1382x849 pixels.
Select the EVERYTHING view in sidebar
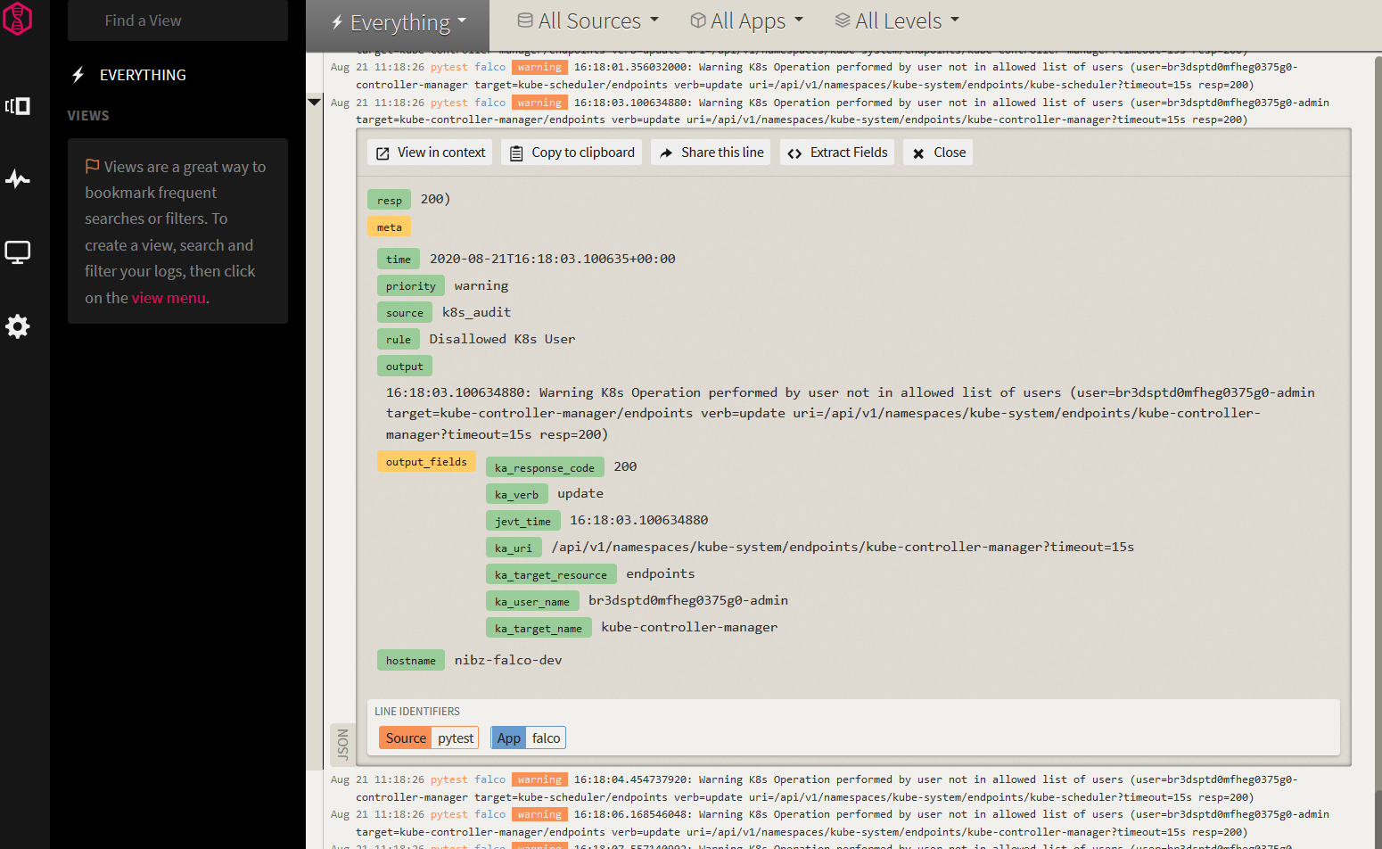point(143,75)
